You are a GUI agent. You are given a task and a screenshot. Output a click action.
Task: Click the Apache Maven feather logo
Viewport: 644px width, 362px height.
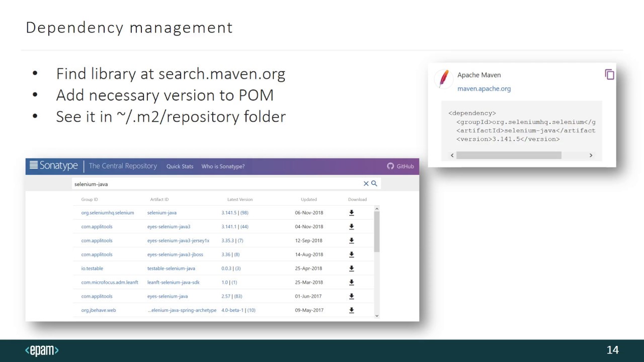(443, 79)
